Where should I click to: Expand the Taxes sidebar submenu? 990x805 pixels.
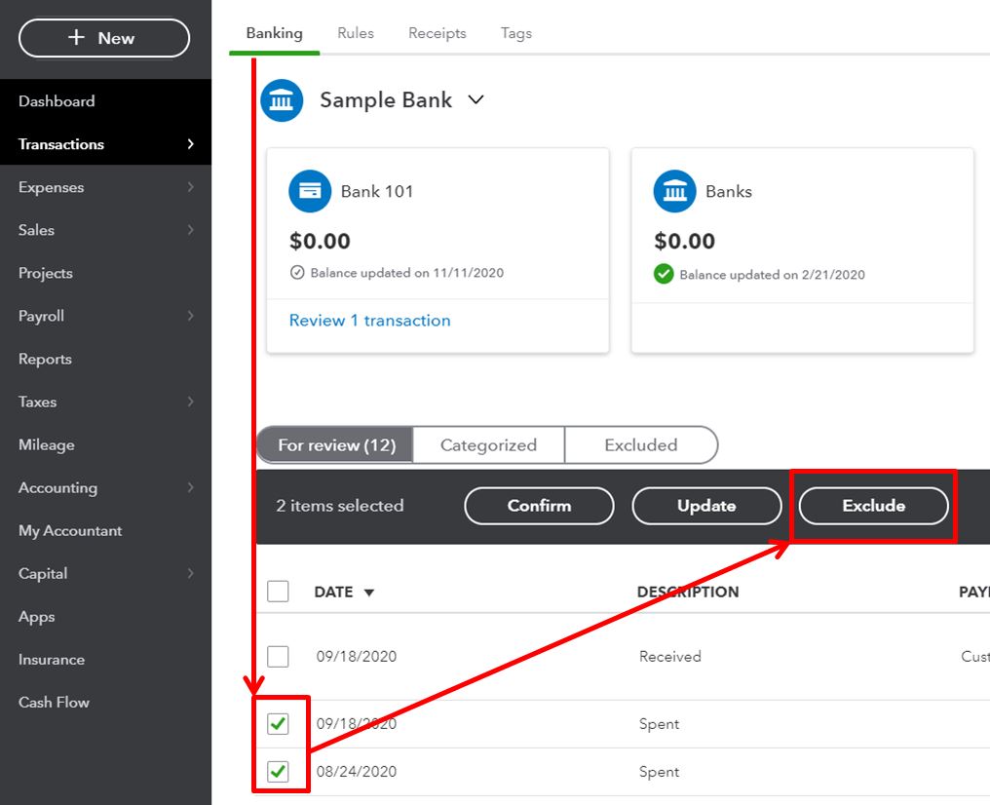190,402
